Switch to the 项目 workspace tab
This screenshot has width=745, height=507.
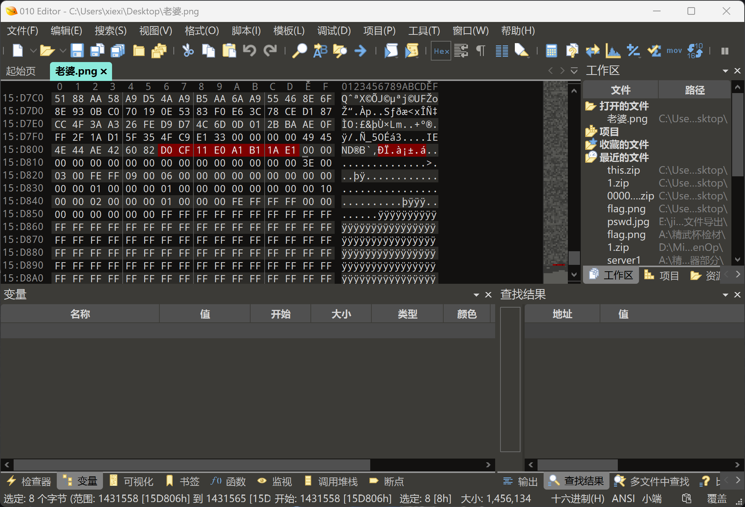tap(662, 275)
